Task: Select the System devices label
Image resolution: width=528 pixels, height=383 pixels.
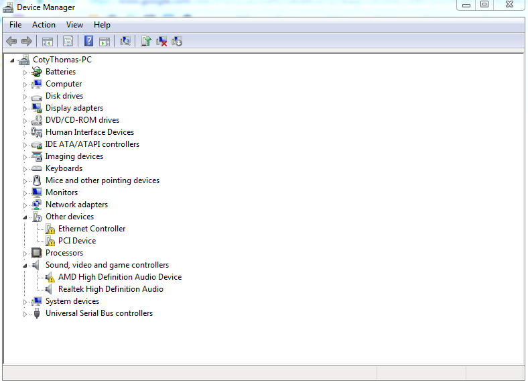Action: (72, 301)
